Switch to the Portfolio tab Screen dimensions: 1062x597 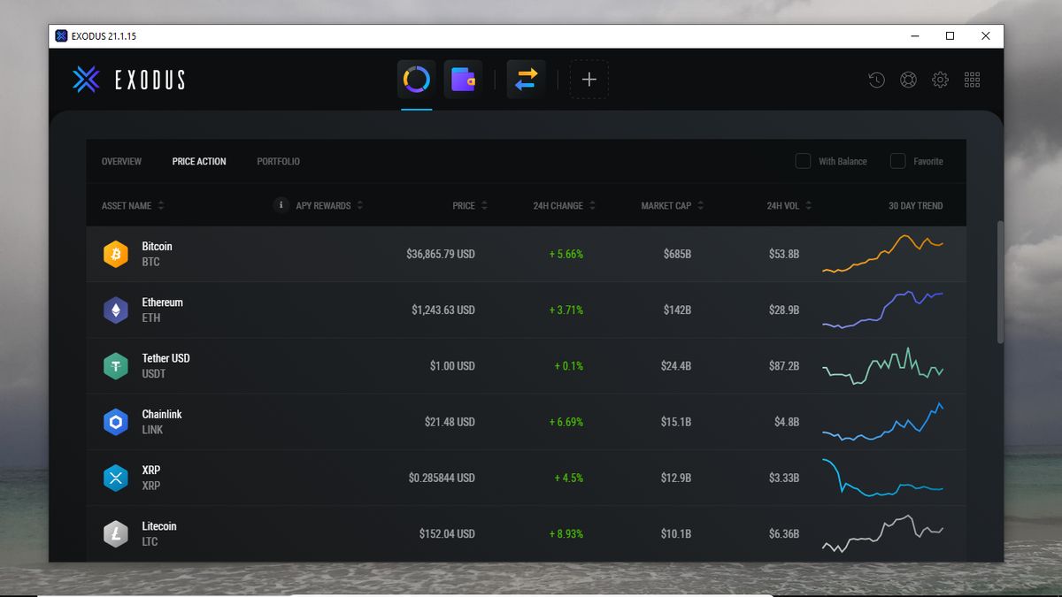(277, 161)
